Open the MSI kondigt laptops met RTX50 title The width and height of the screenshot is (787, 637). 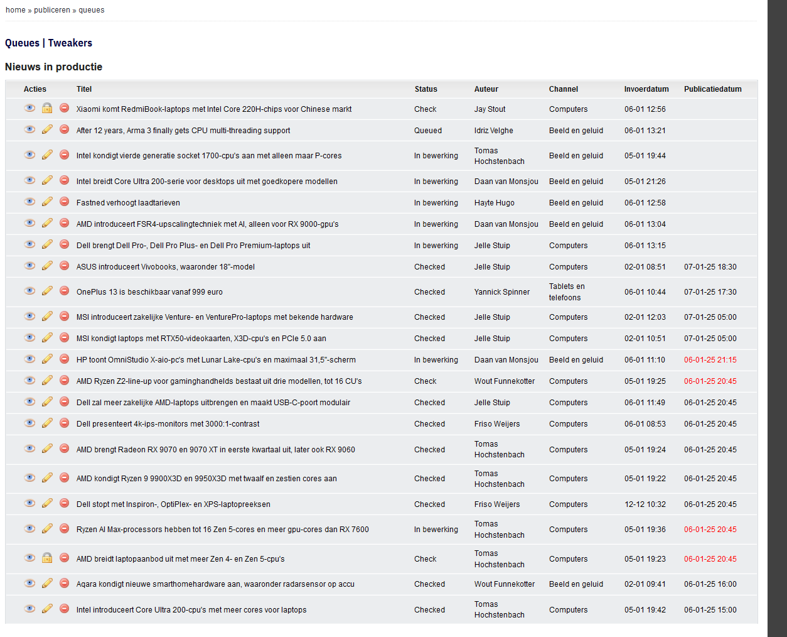pos(201,339)
